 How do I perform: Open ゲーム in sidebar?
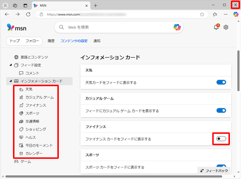point(23,162)
